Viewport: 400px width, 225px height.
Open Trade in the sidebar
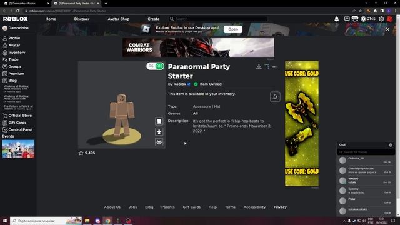11,59
